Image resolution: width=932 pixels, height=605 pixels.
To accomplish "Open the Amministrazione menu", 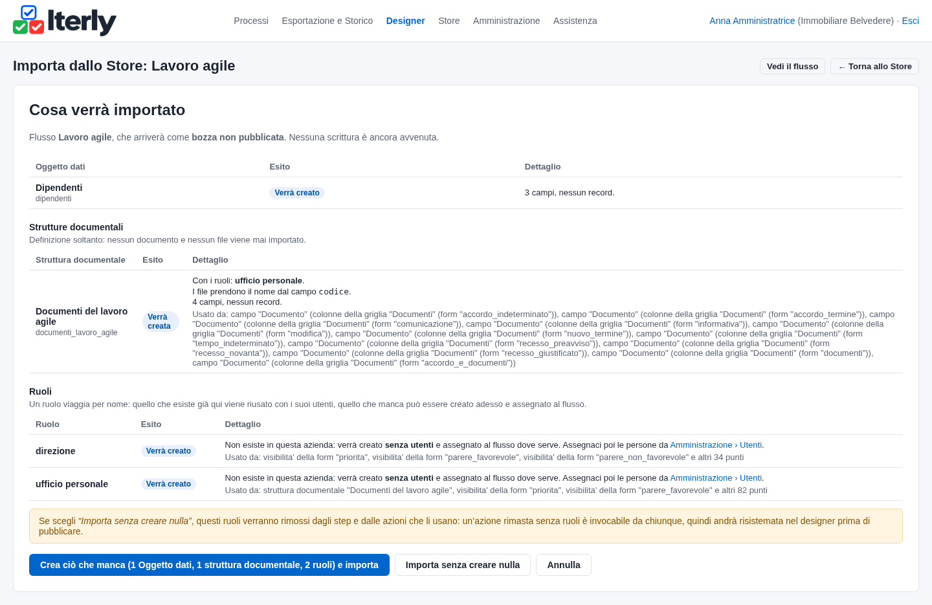I will coord(507,21).
